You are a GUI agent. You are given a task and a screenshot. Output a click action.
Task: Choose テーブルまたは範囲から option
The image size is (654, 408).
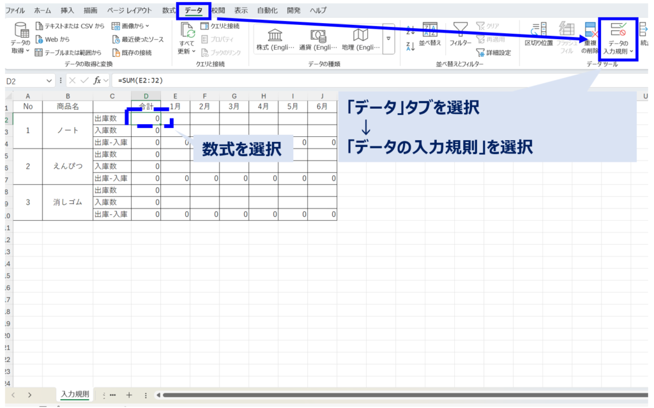(68, 52)
